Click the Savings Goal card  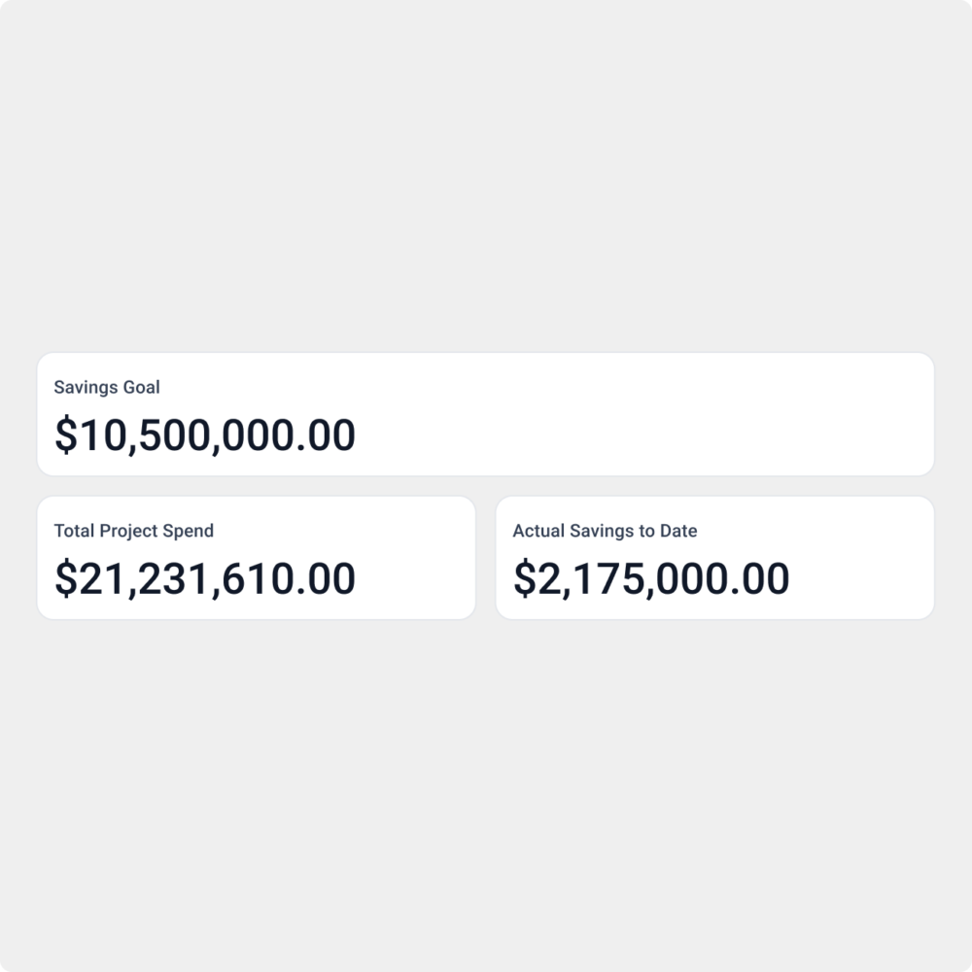coord(486,414)
